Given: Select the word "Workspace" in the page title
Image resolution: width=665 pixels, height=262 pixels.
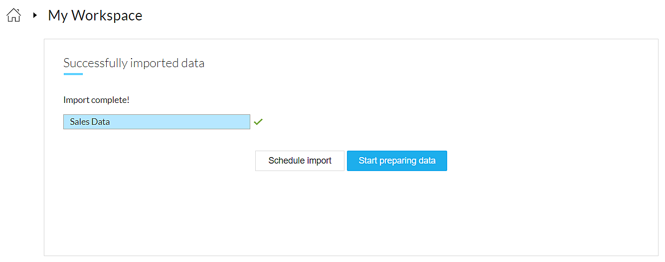Looking at the screenshot, I should pos(107,15).
